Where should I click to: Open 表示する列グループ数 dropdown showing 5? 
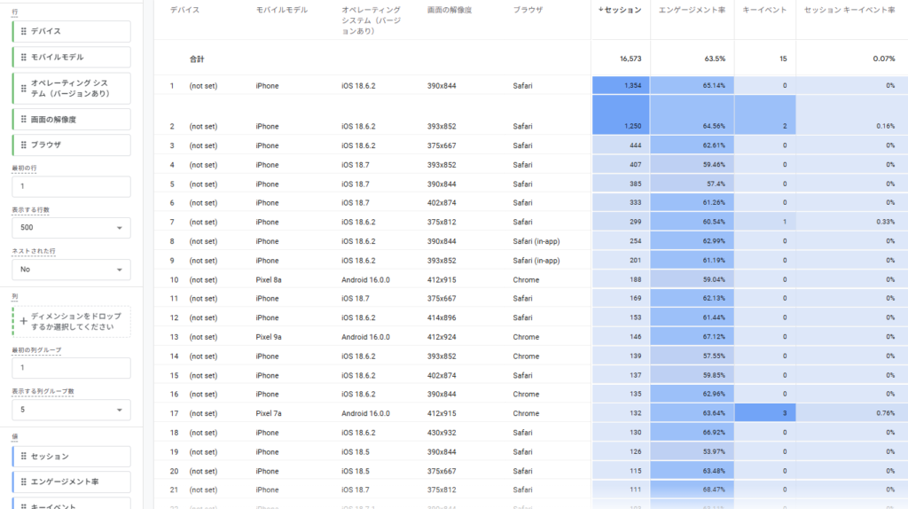click(71, 410)
